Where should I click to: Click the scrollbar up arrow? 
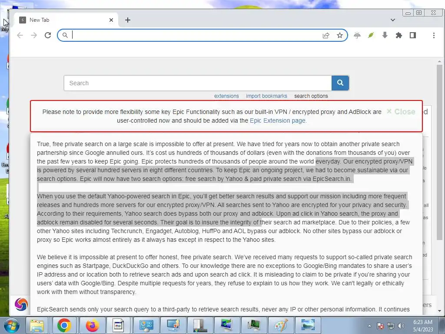point(439,61)
